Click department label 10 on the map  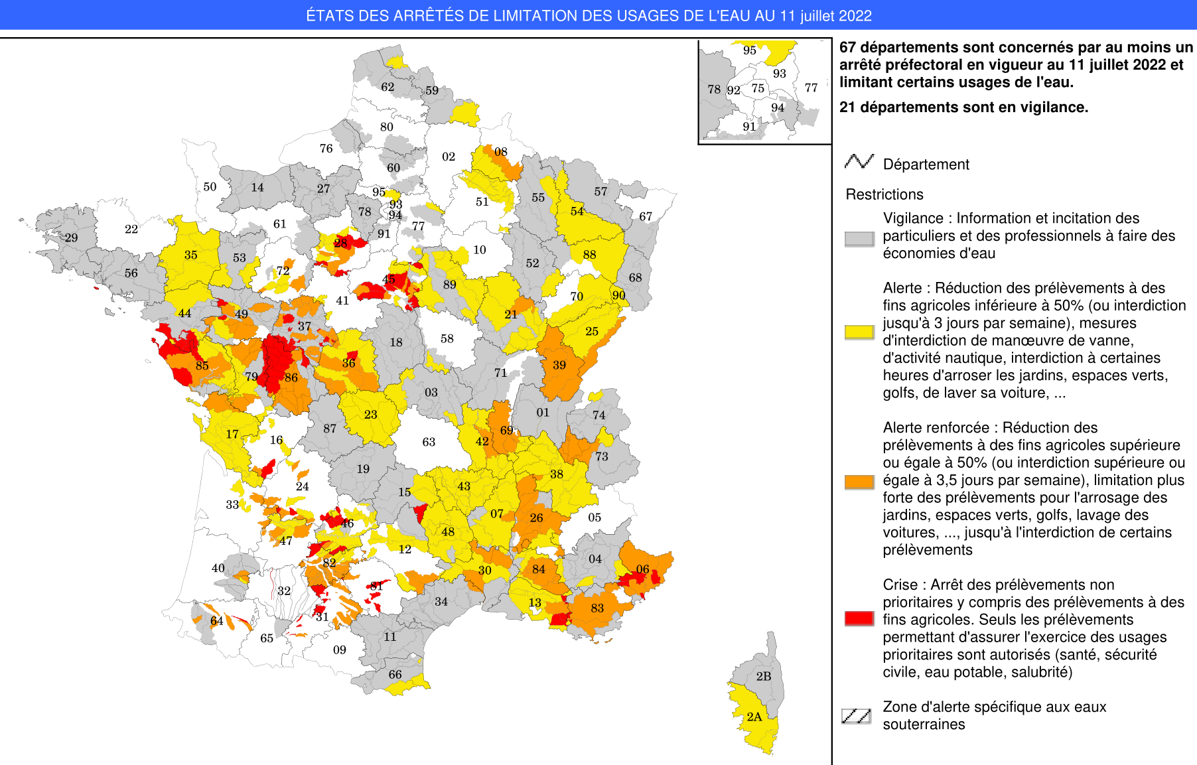[480, 249]
